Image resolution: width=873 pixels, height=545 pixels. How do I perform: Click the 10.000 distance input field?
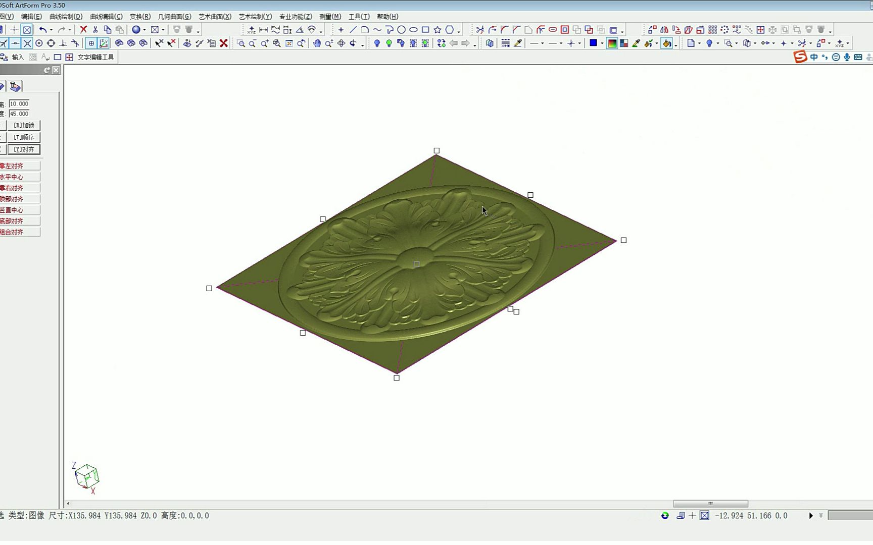coord(19,103)
